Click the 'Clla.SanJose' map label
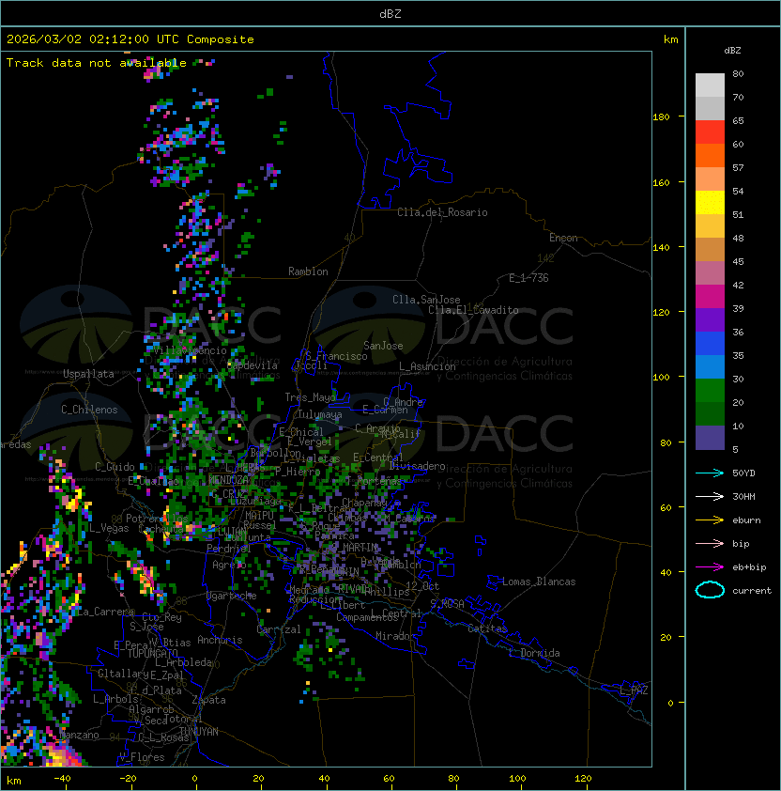781x791 pixels. pos(426,300)
